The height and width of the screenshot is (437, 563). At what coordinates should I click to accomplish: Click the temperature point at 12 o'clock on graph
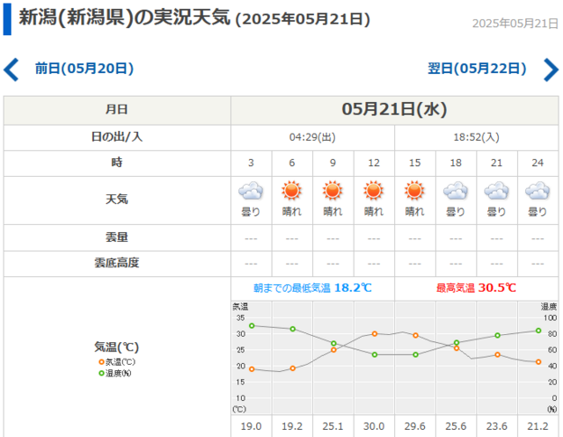tap(375, 334)
